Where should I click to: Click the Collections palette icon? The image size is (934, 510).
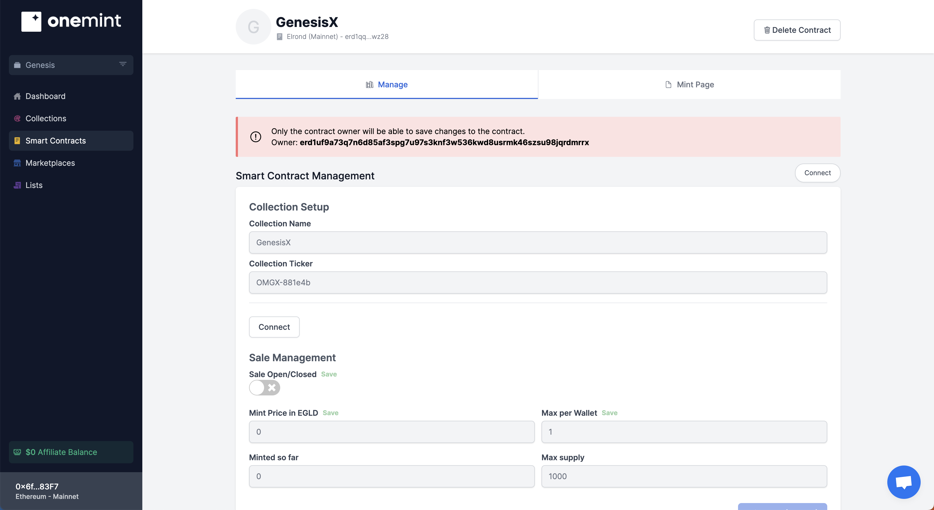(17, 118)
